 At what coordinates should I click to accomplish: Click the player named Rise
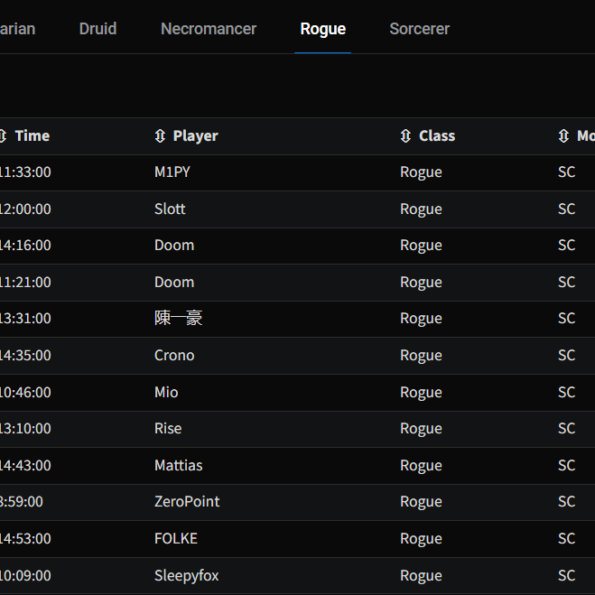168,429
